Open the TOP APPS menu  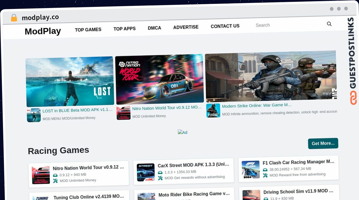tap(124, 29)
